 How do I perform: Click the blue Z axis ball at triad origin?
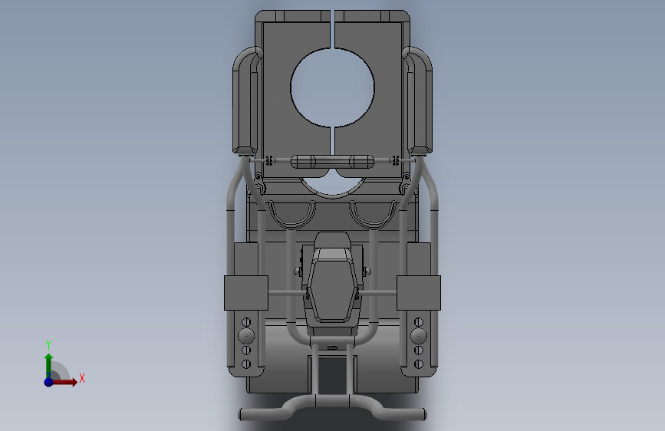49,382
